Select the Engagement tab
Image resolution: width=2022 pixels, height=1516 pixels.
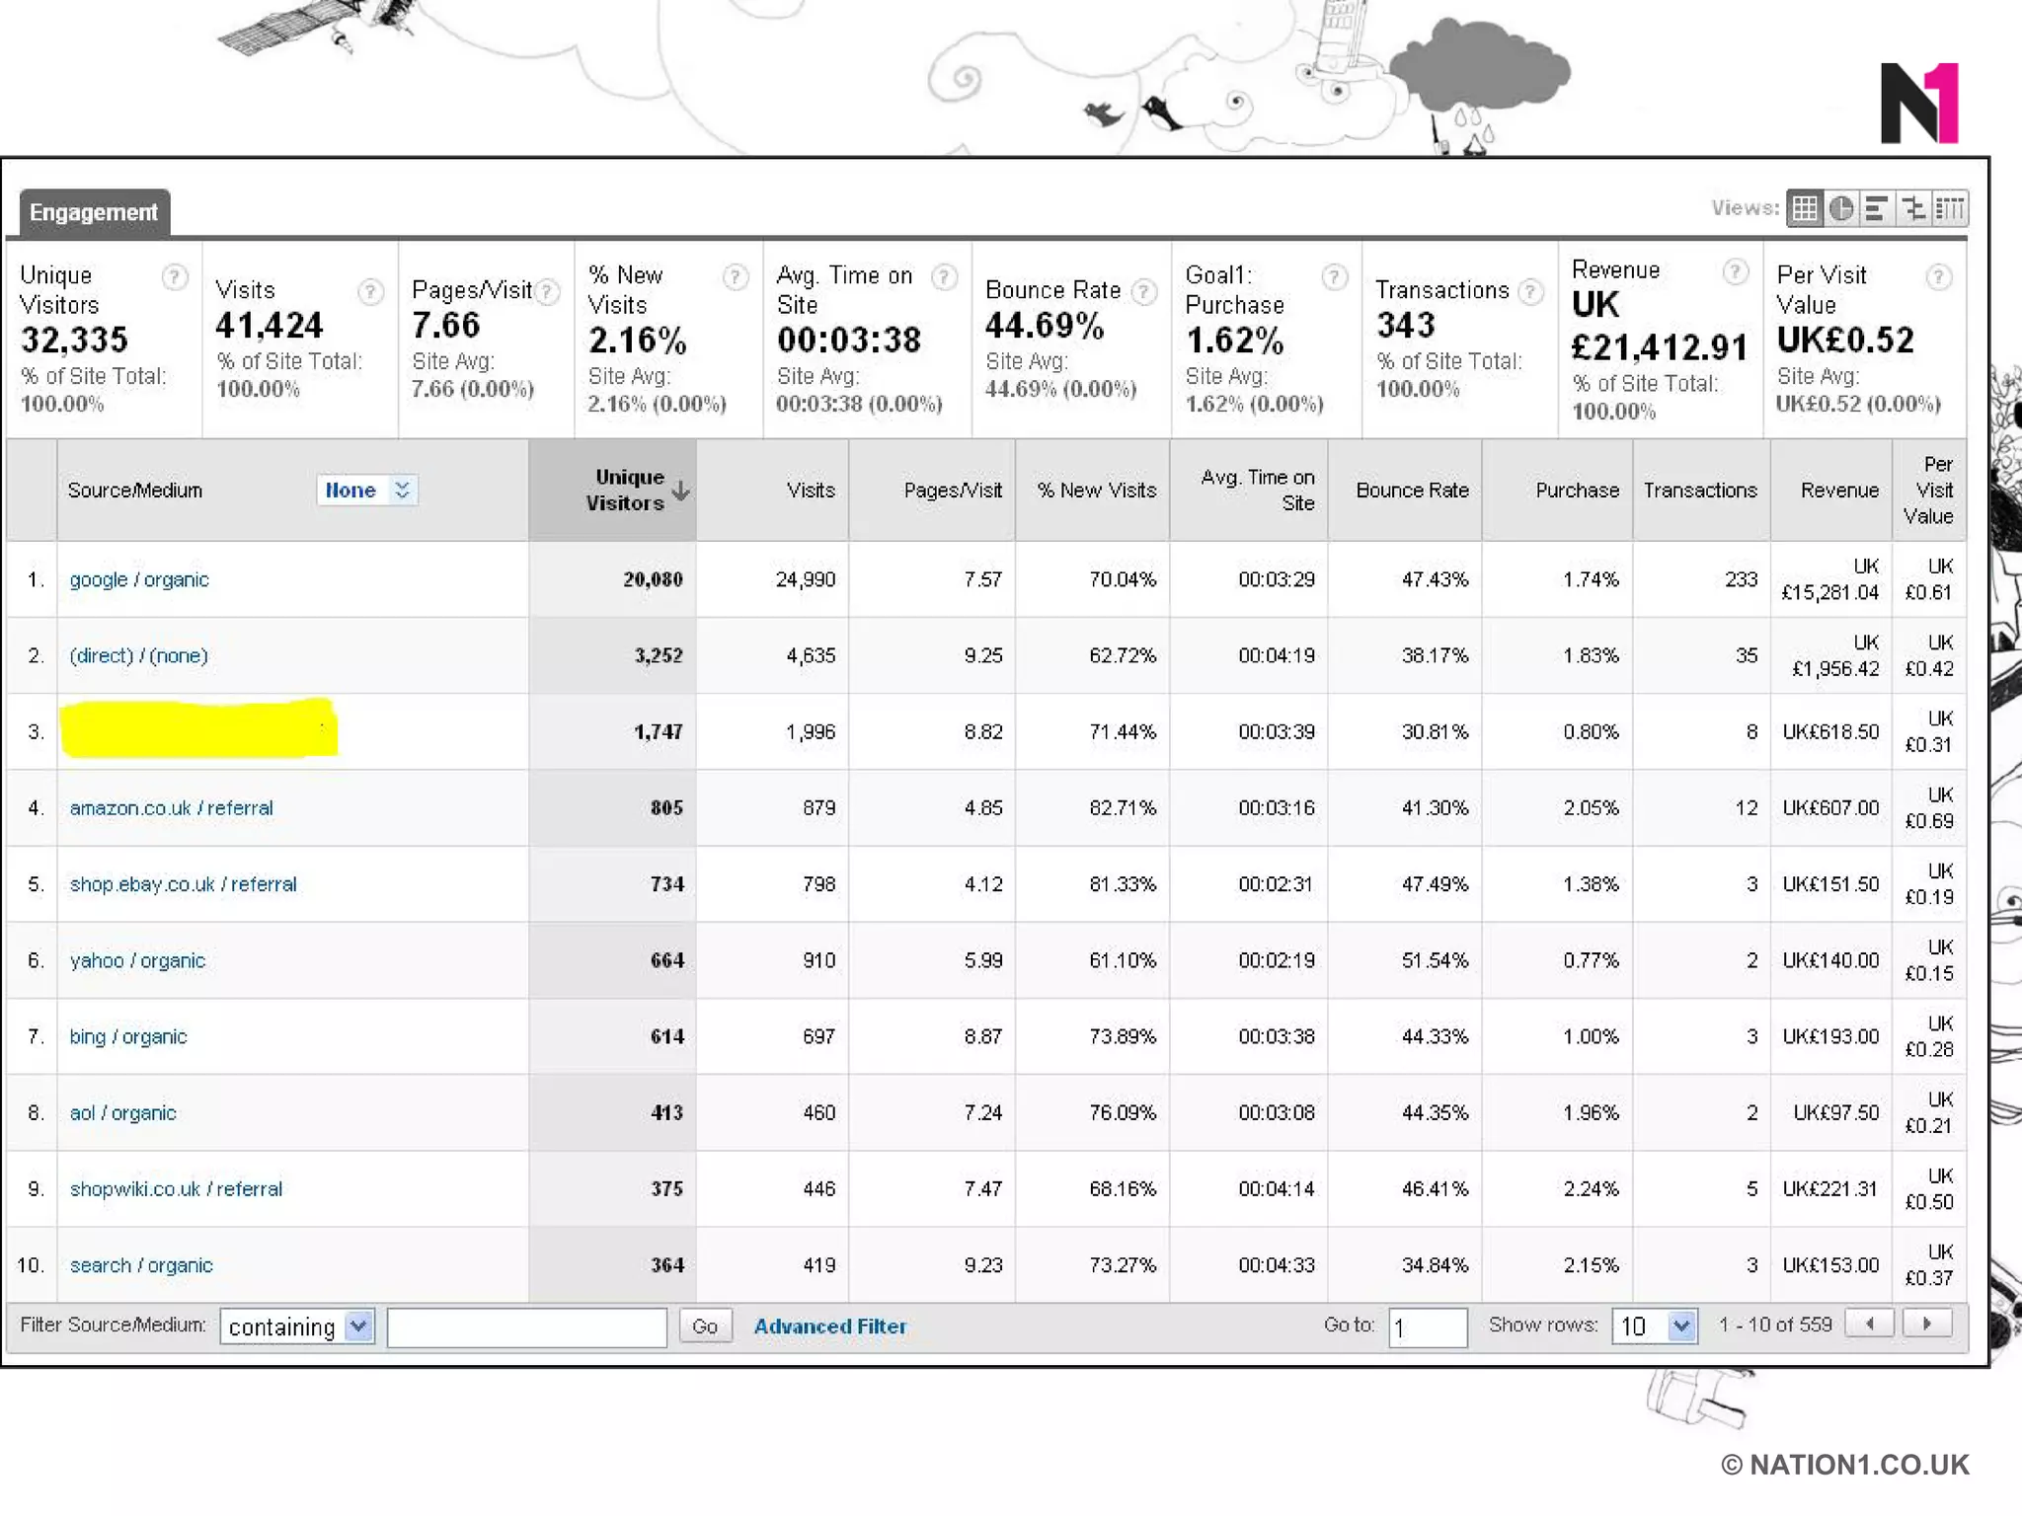[94, 212]
